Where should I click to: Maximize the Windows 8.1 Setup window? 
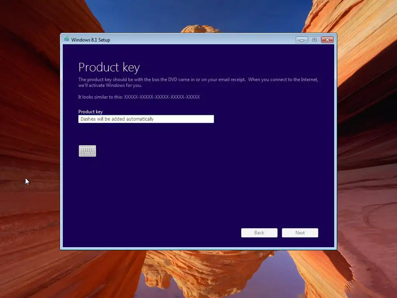click(x=314, y=40)
